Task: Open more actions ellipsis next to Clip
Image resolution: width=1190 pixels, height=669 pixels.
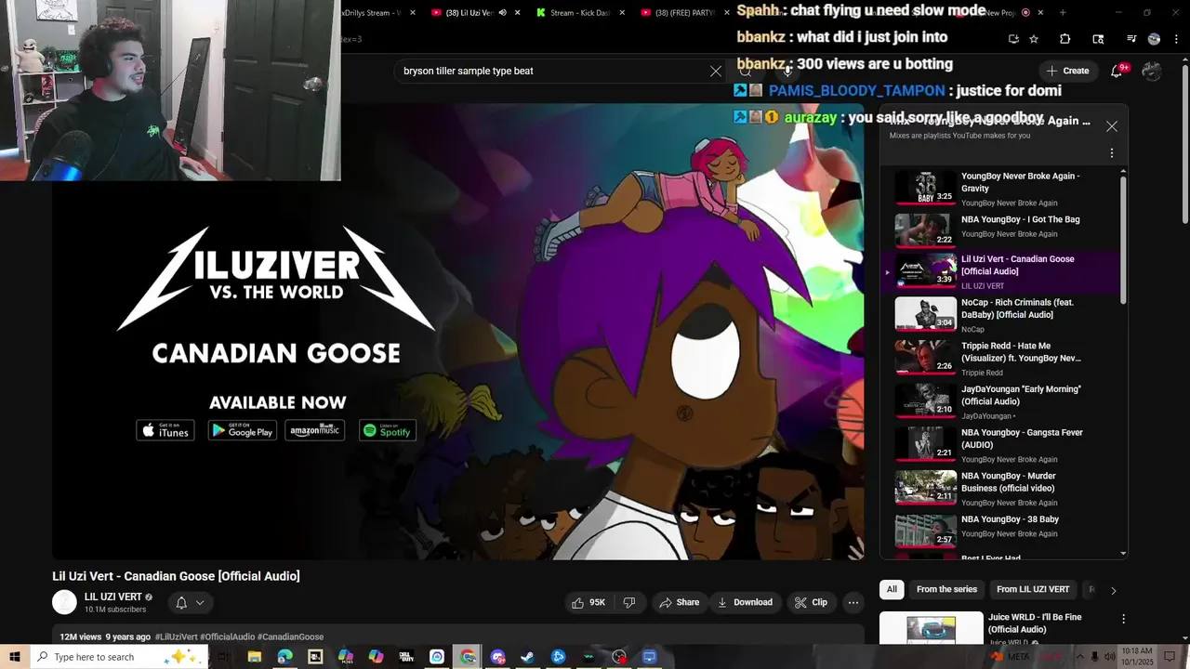Action: point(853,602)
